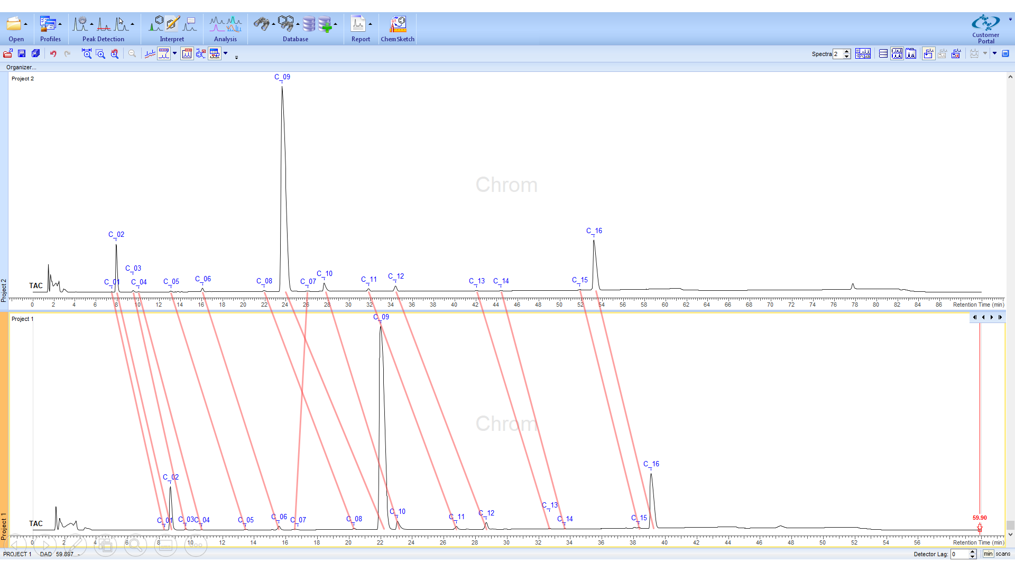Viewport: 1015px width, 571px height.
Task: Toggle the peak labels display button
Action: 164,53
